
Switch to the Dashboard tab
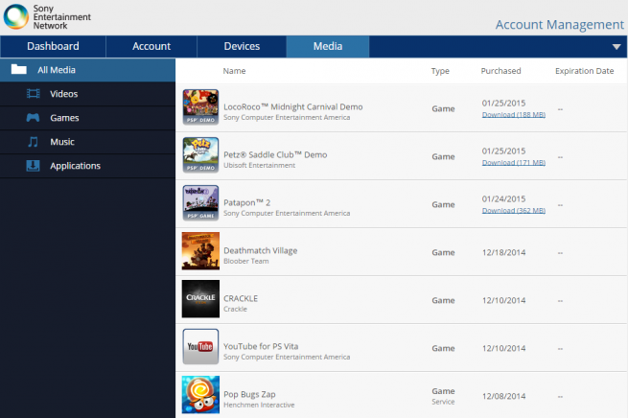point(53,46)
